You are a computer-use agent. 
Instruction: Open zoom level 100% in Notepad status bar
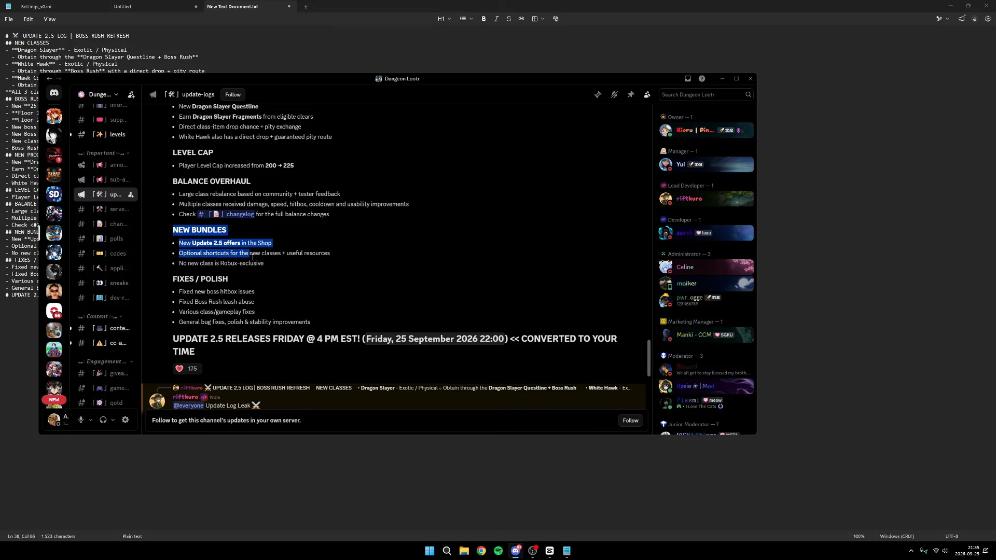tap(859, 536)
